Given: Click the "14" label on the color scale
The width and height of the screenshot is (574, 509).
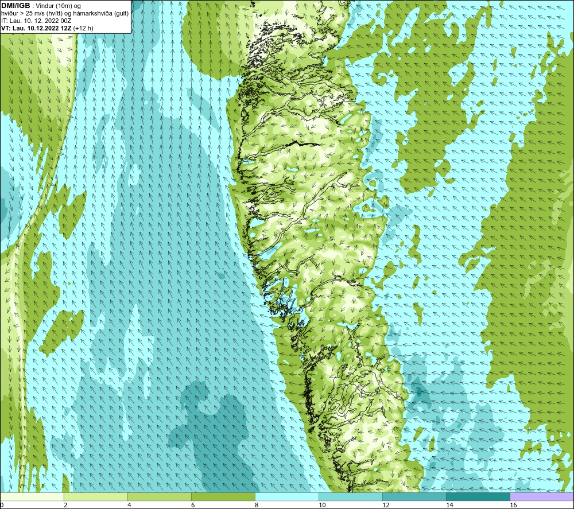Looking at the screenshot, I should 449,506.
